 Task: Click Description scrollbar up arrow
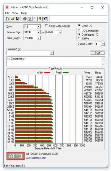click(103, 59)
